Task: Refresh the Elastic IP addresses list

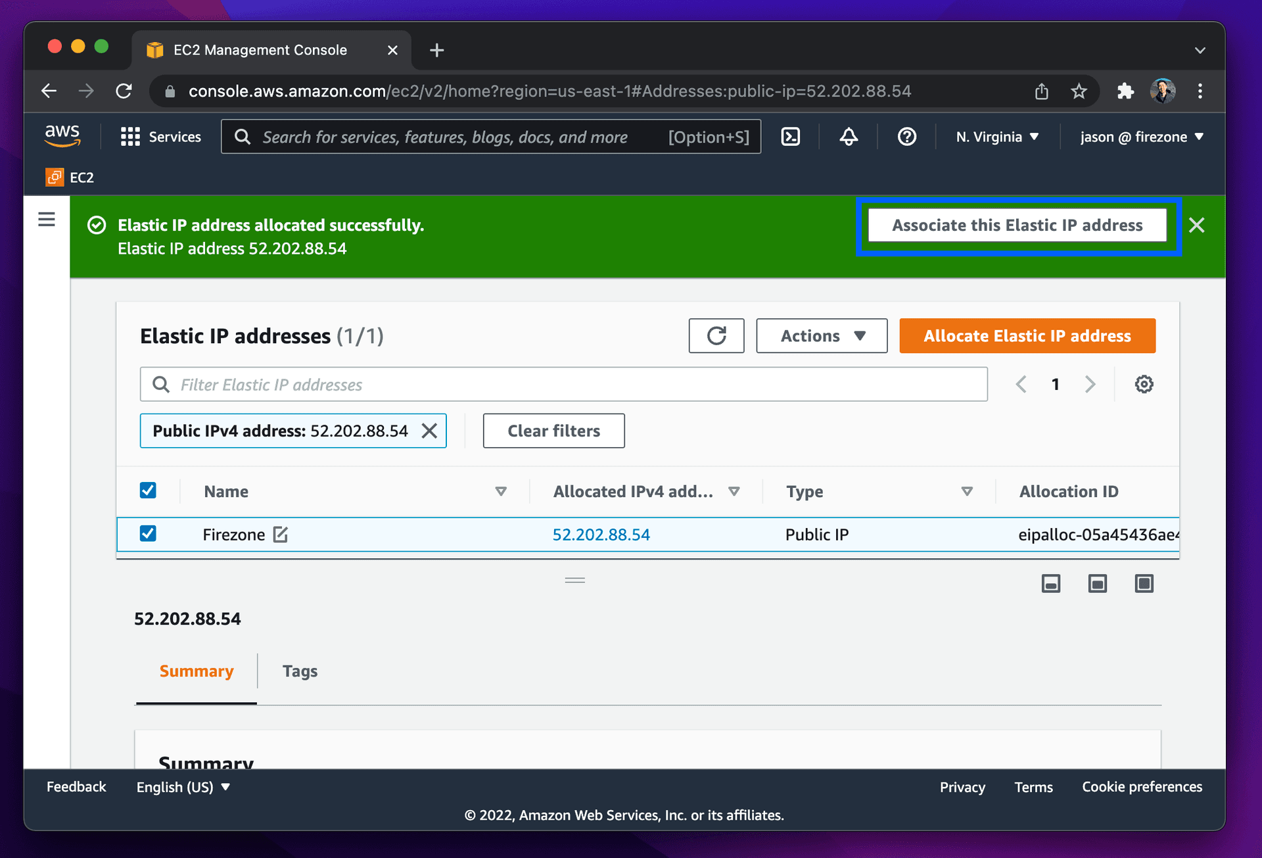Action: (x=716, y=335)
